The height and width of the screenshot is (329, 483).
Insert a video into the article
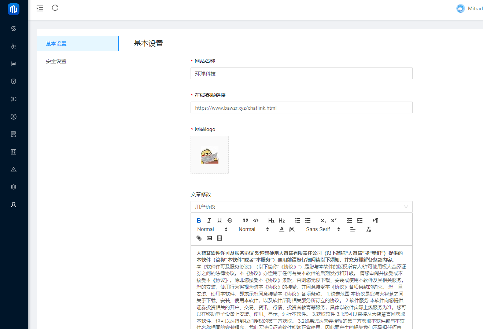tap(220, 238)
